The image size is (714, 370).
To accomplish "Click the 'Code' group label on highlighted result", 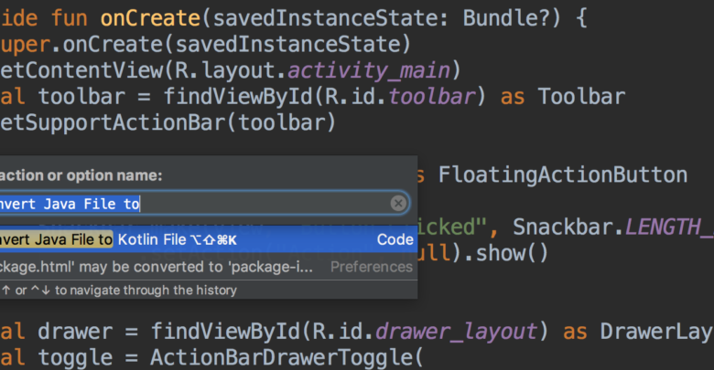I will (395, 239).
